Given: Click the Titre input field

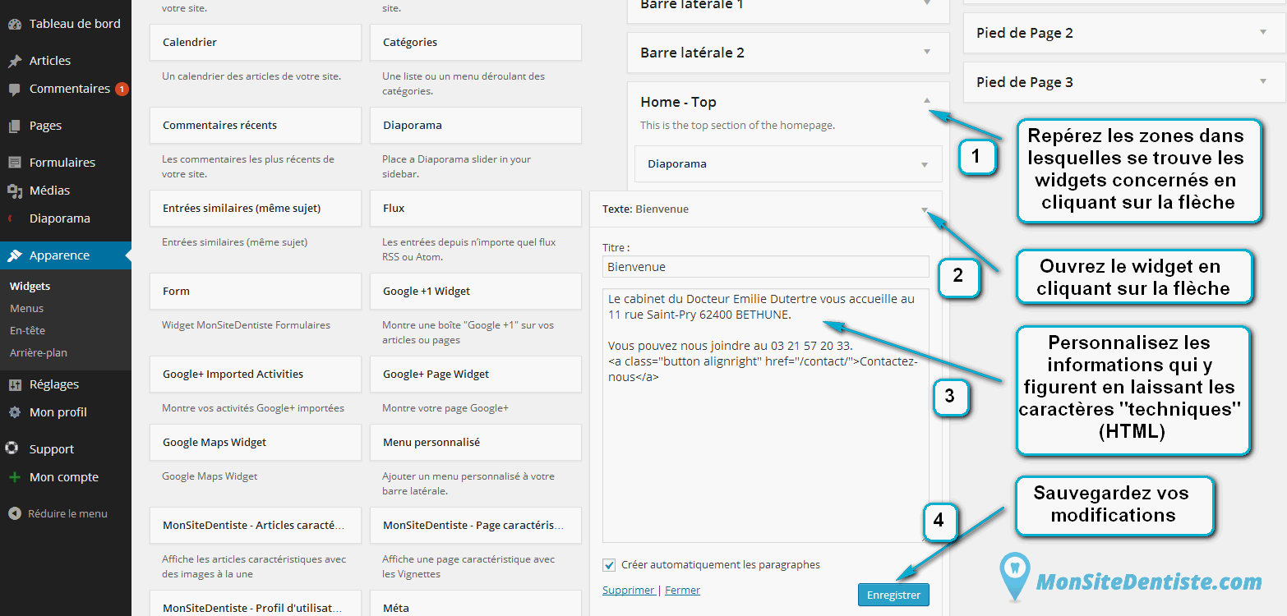Looking at the screenshot, I should coord(766,267).
